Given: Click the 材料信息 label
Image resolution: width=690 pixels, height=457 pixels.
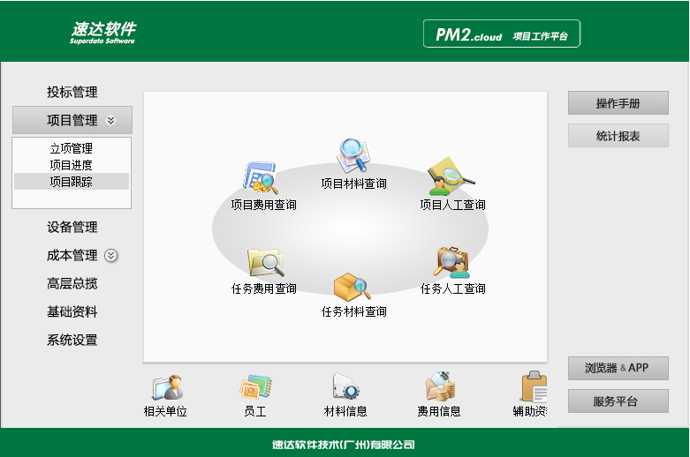Looking at the screenshot, I should (x=345, y=411).
